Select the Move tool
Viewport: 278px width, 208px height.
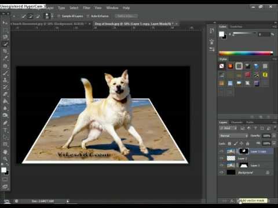[5, 23]
